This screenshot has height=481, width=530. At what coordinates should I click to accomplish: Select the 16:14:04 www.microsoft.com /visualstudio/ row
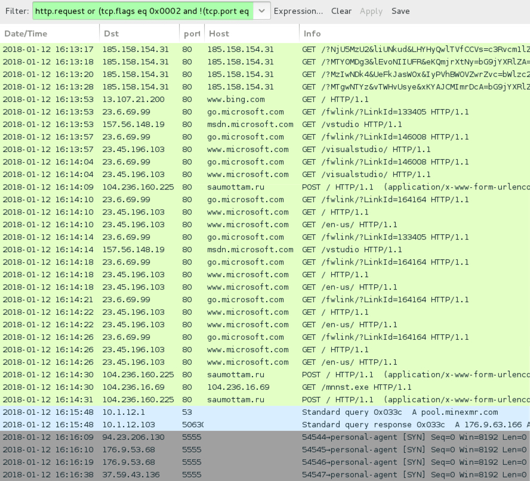coord(265,174)
